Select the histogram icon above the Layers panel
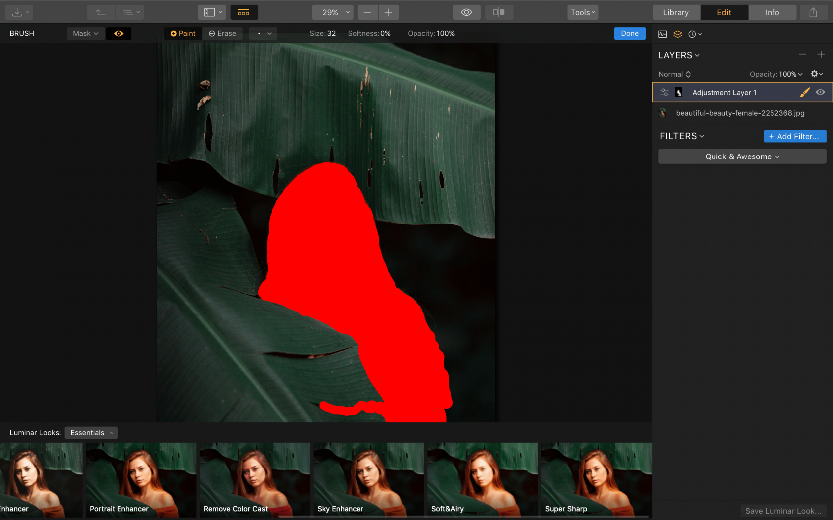Screen dimensions: 833x520 point(663,34)
